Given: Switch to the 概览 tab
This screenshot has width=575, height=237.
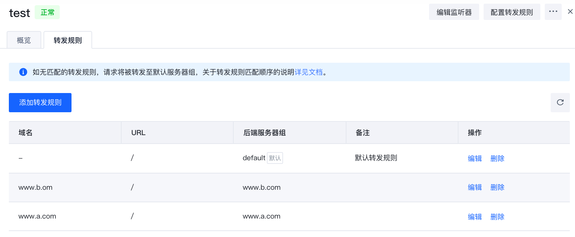Looking at the screenshot, I should [x=24, y=40].
